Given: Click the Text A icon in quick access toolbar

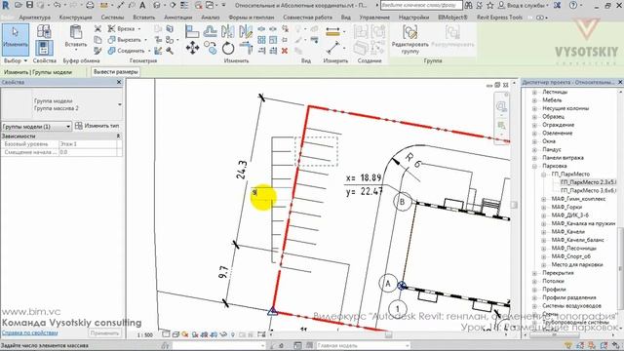Looking at the screenshot, I should (x=142, y=6).
